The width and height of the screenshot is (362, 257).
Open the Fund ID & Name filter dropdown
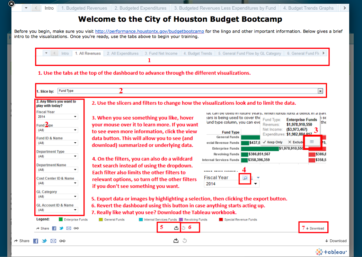(x=57, y=143)
